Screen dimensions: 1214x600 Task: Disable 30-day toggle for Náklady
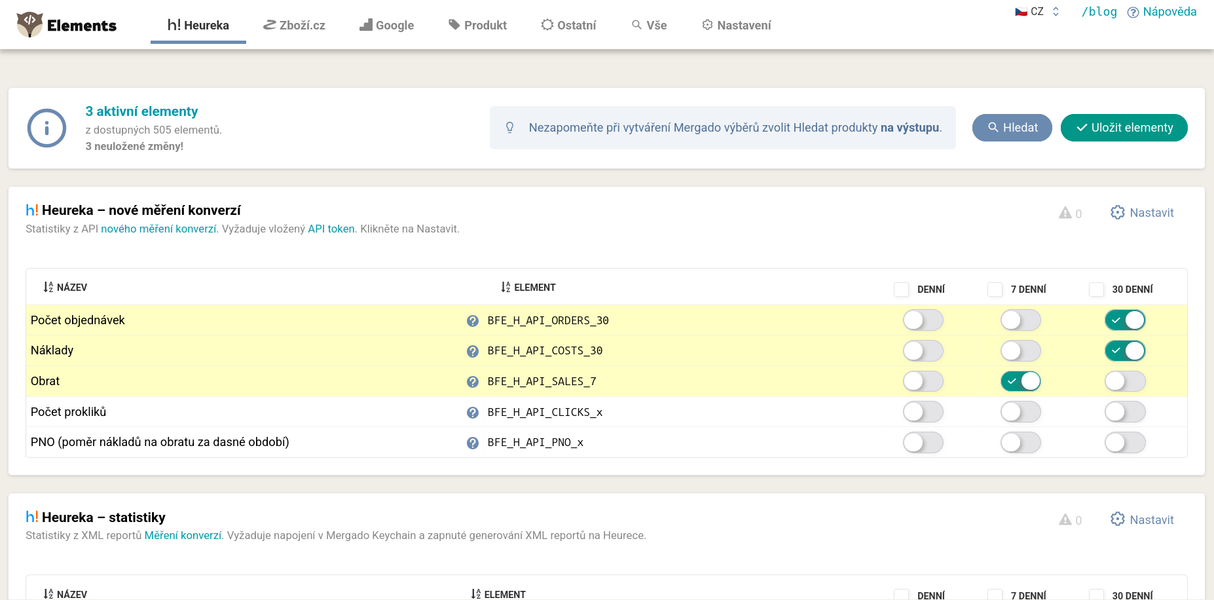[1125, 351]
